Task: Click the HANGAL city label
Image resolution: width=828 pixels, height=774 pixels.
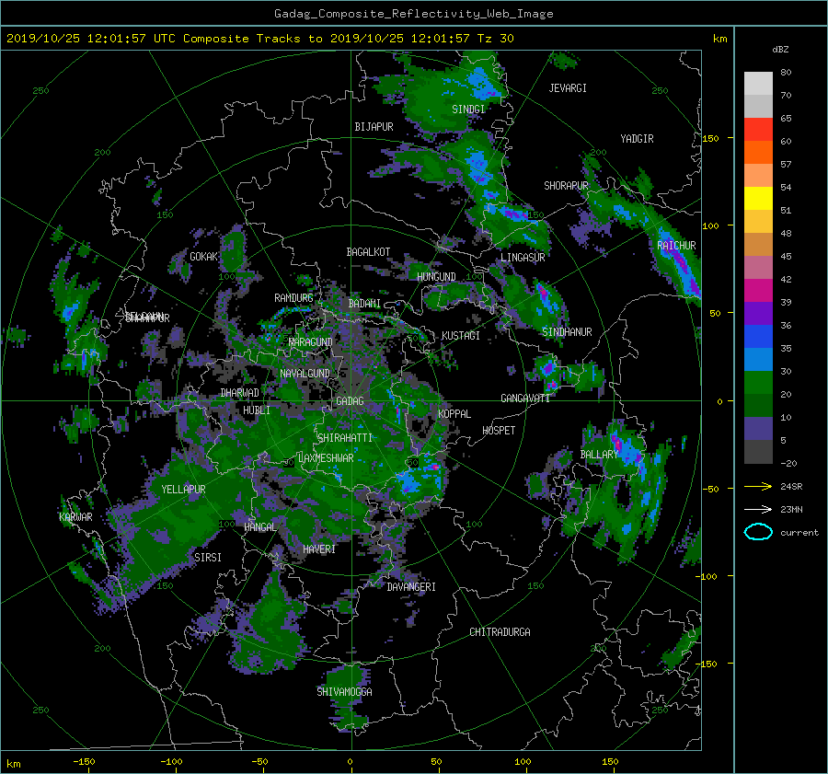Action: tap(259, 527)
